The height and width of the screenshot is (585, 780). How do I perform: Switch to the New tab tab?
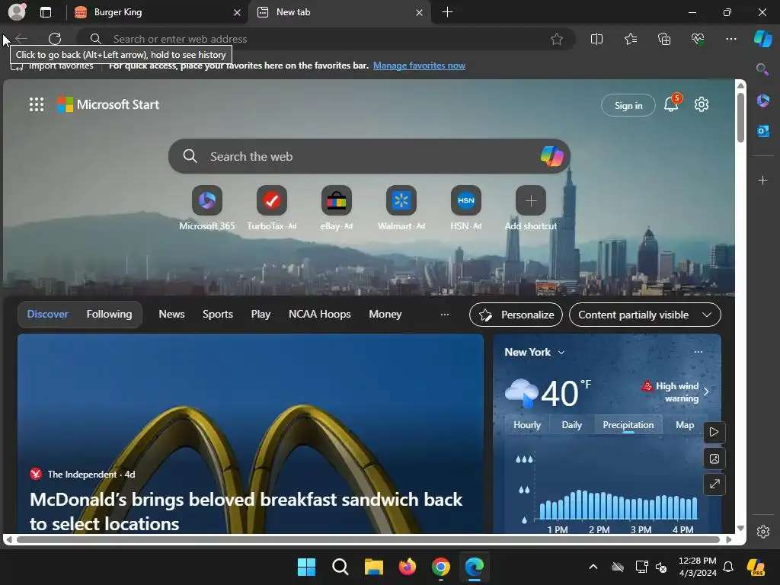(340, 12)
